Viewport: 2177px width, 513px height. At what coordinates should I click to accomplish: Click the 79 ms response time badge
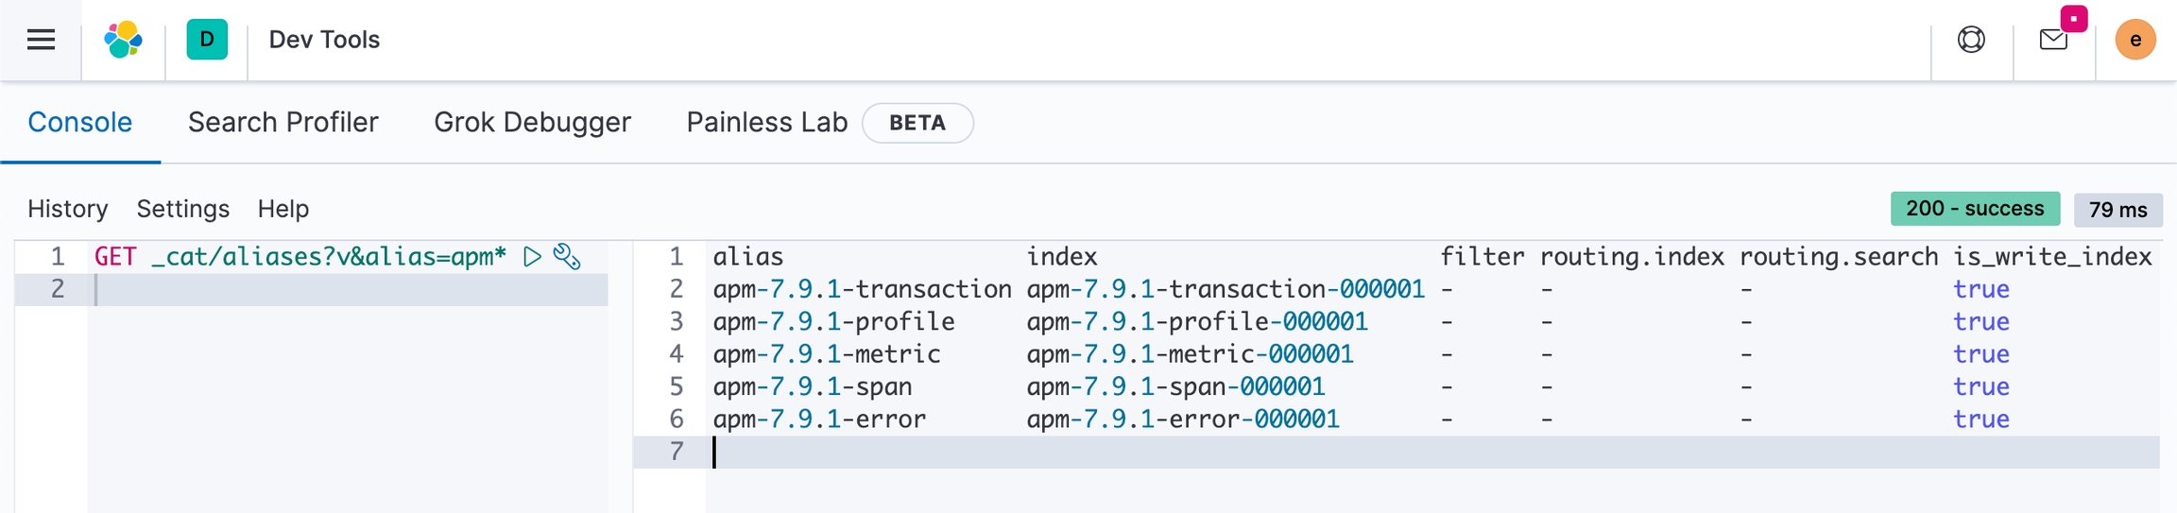[x=2117, y=210]
